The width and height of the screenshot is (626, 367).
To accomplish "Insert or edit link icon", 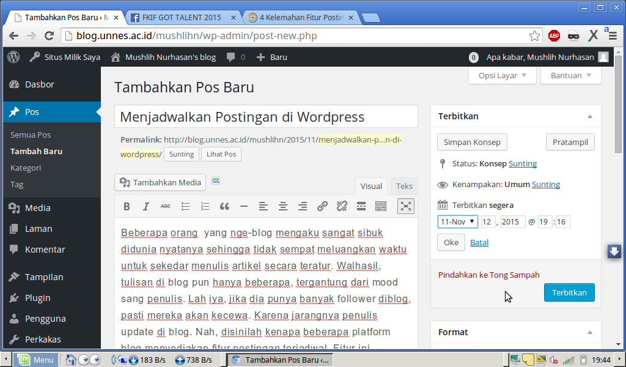I will tap(322, 207).
